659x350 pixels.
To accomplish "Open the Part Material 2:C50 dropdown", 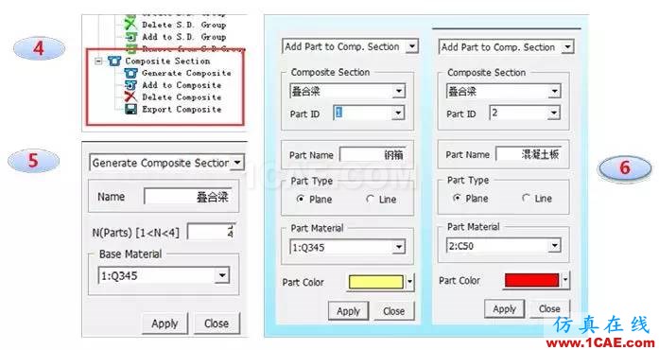I will [x=554, y=245].
